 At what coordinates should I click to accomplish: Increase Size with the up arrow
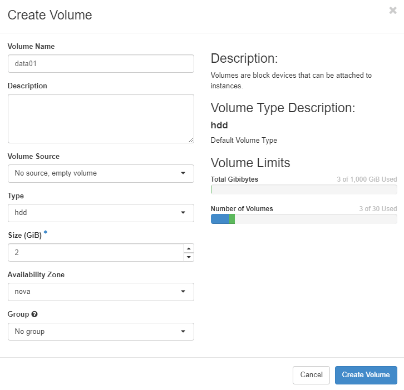(189, 248)
